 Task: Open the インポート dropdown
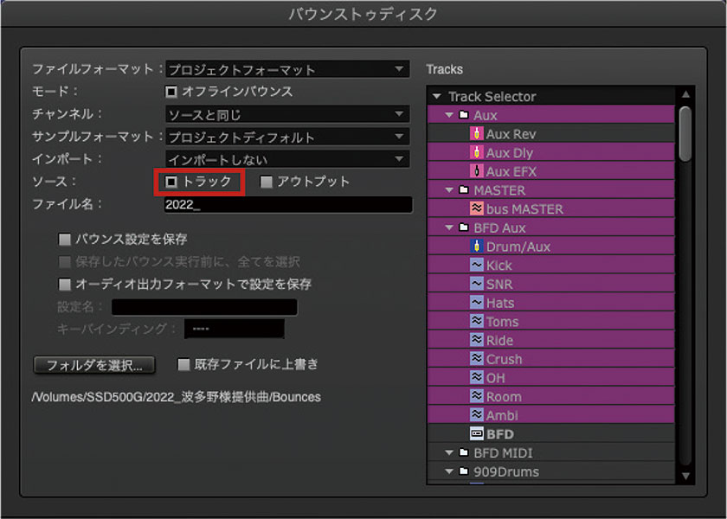tap(287, 159)
